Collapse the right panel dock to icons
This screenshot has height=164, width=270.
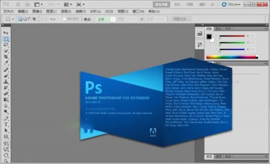coord(267,25)
